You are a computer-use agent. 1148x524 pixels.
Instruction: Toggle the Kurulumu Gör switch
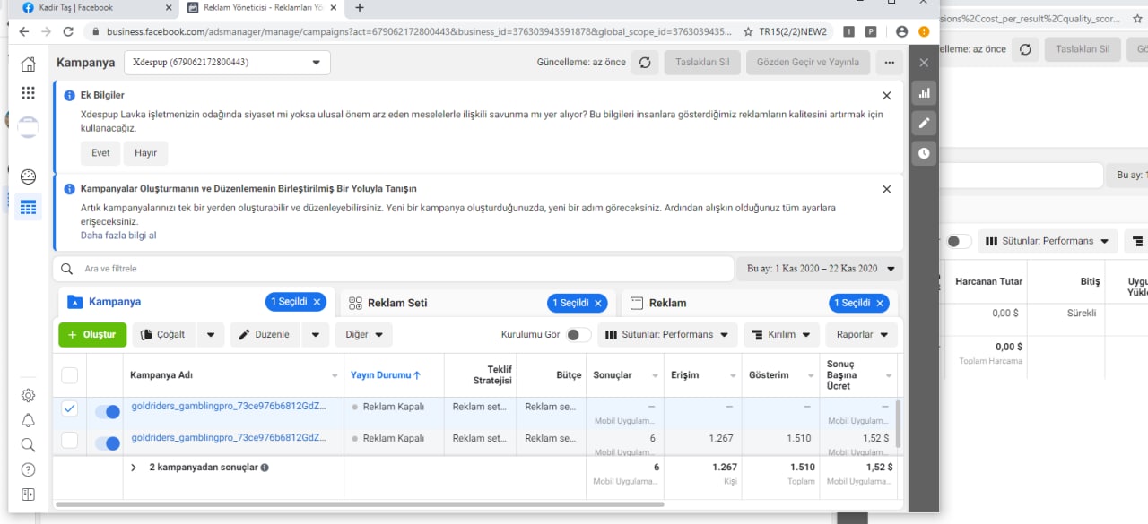tap(578, 334)
